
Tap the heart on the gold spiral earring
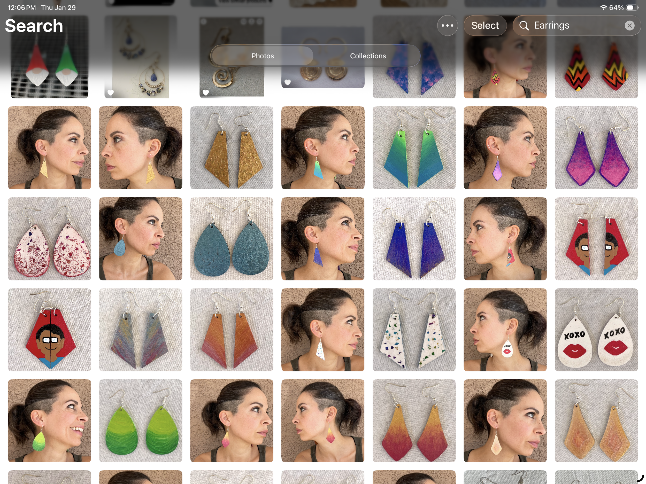click(206, 92)
